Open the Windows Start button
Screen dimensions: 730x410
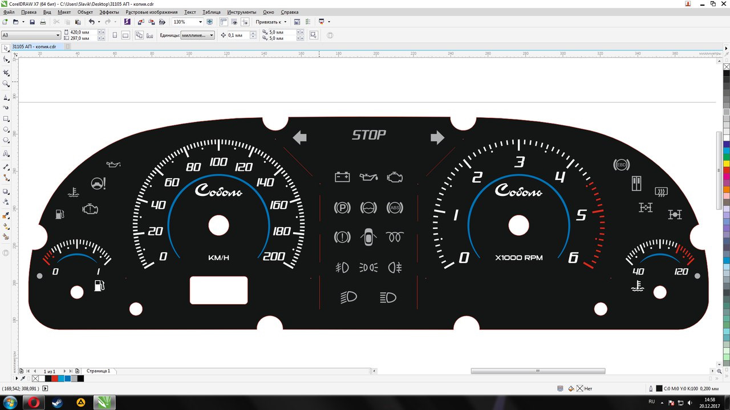(x=10, y=402)
